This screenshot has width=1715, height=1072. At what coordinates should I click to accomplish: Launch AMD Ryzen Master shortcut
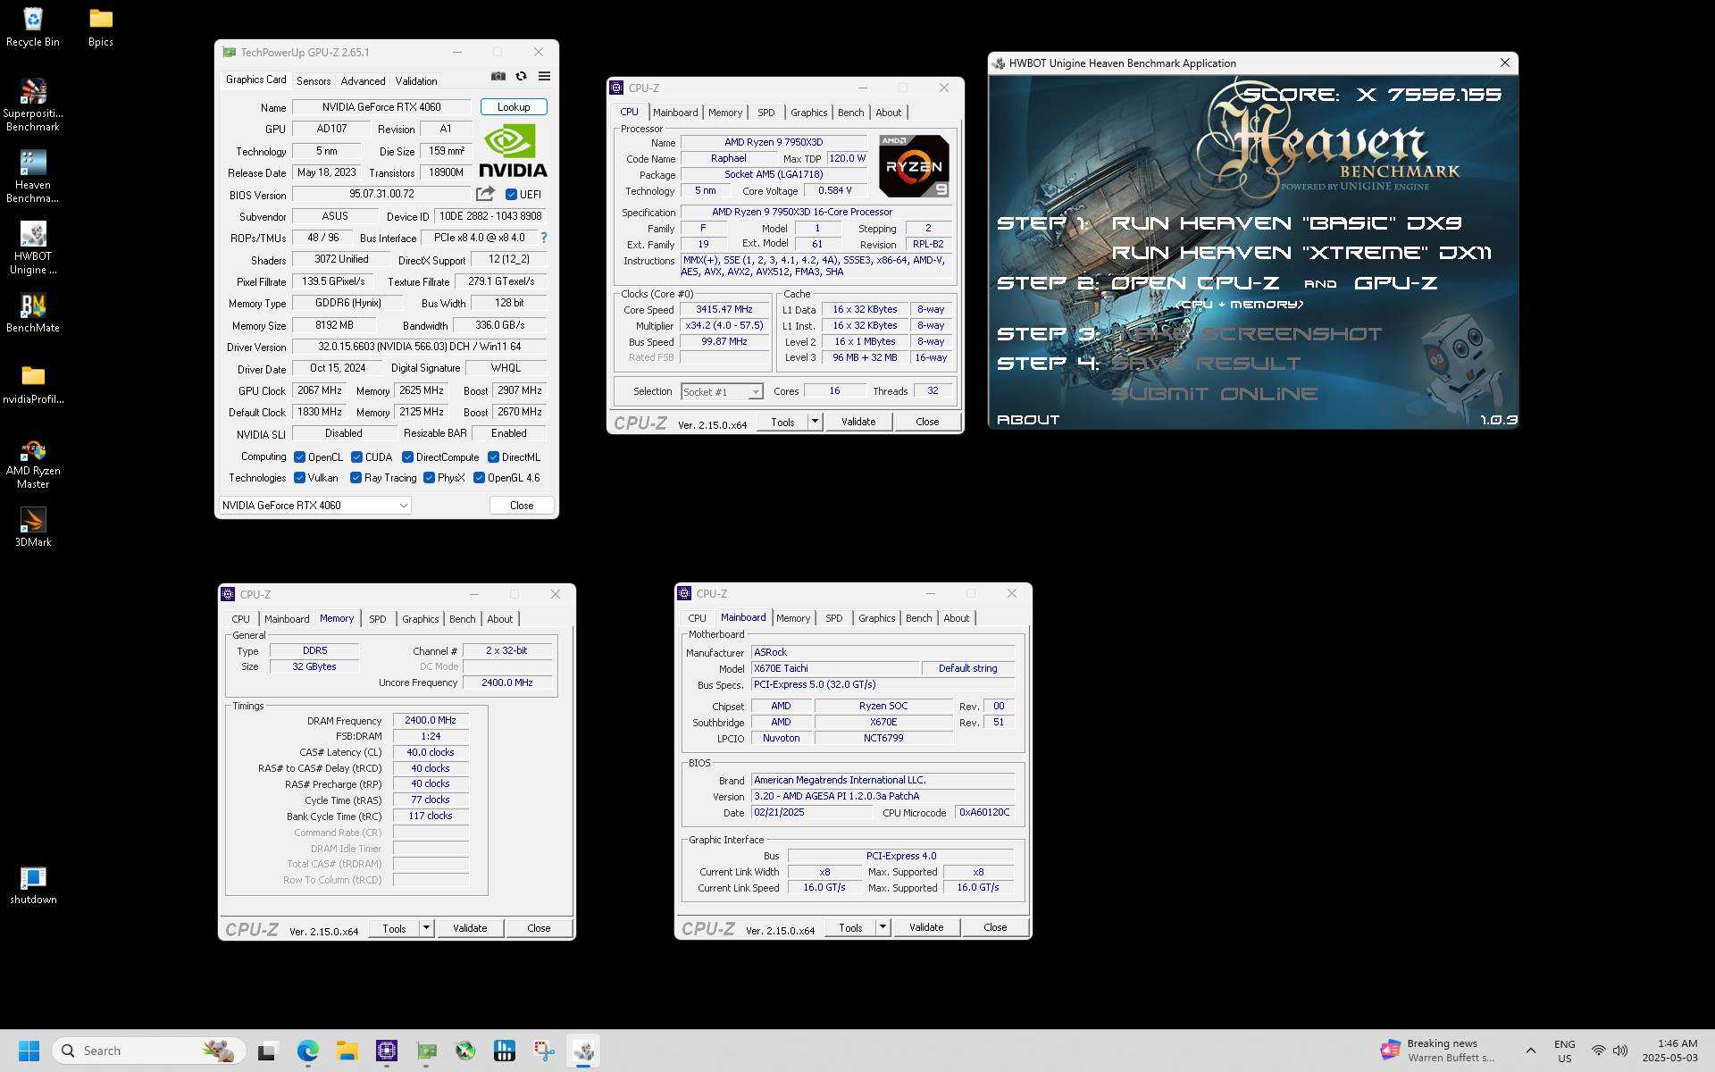click(x=33, y=463)
